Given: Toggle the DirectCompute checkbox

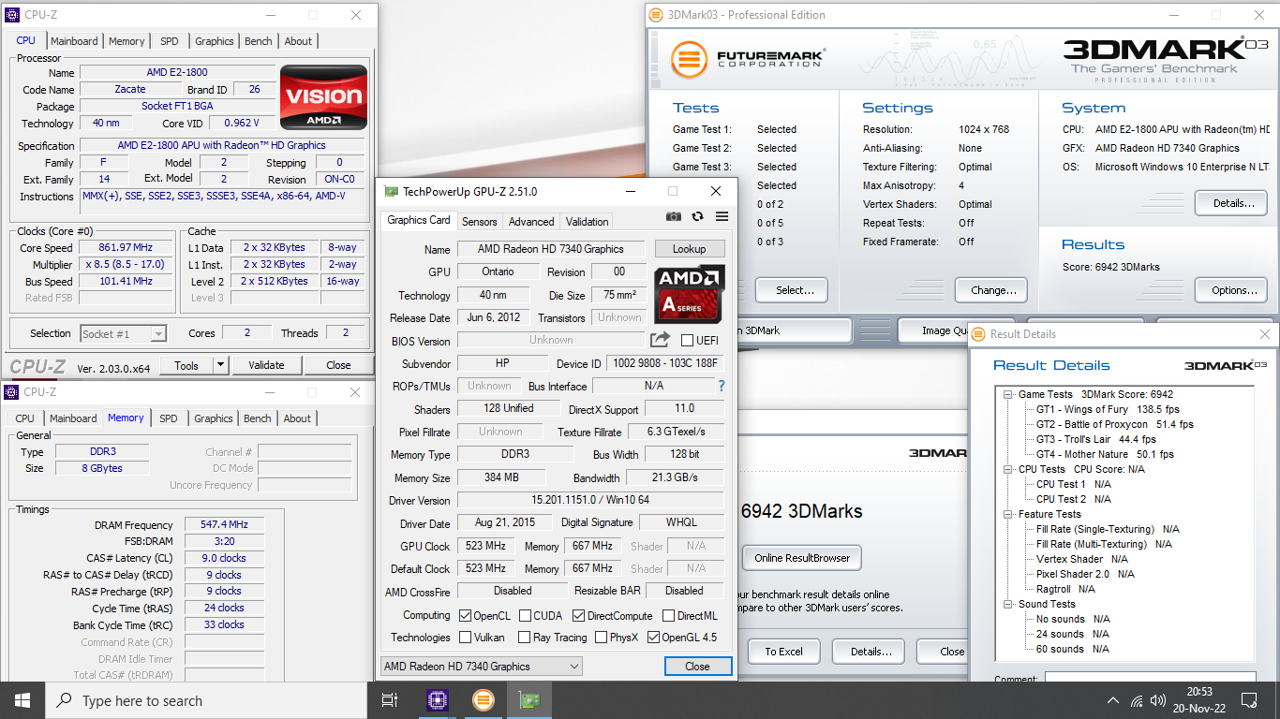Looking at the screenshot, I should tap(578, 616).
